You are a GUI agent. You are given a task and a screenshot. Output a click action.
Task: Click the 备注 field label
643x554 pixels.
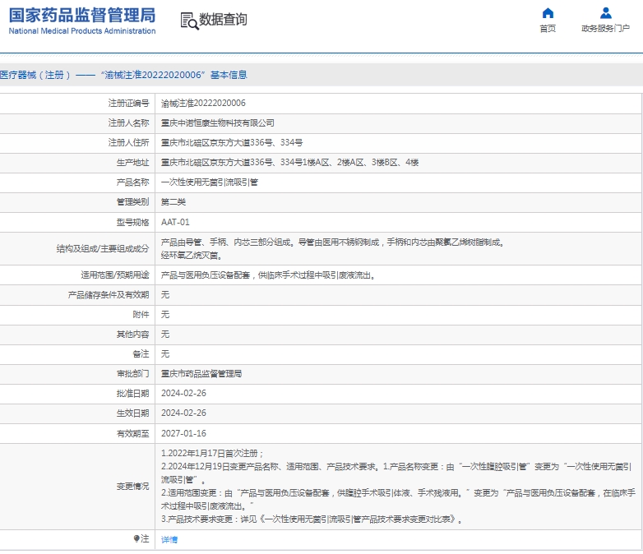point(141,354)
